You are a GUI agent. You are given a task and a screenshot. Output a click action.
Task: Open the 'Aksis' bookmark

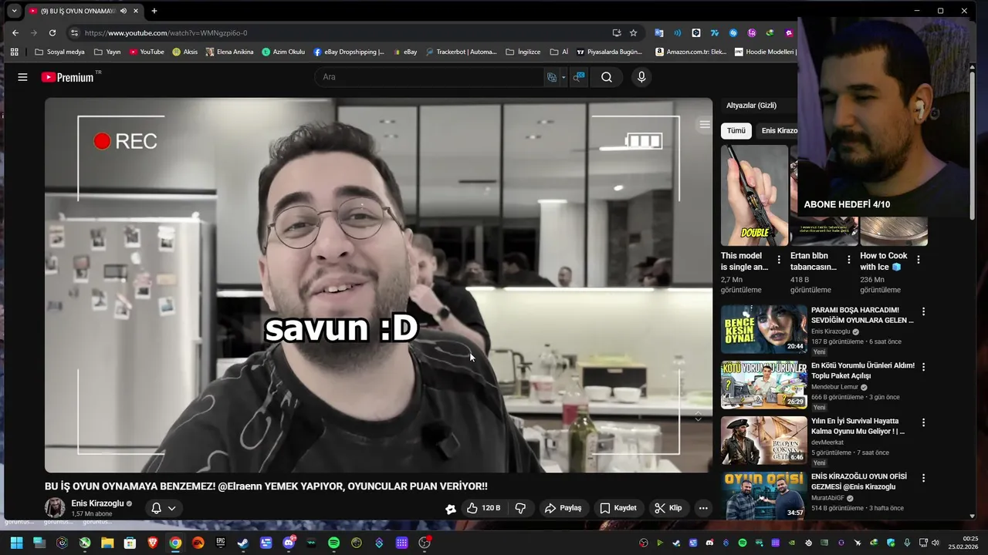pos(185,52)
